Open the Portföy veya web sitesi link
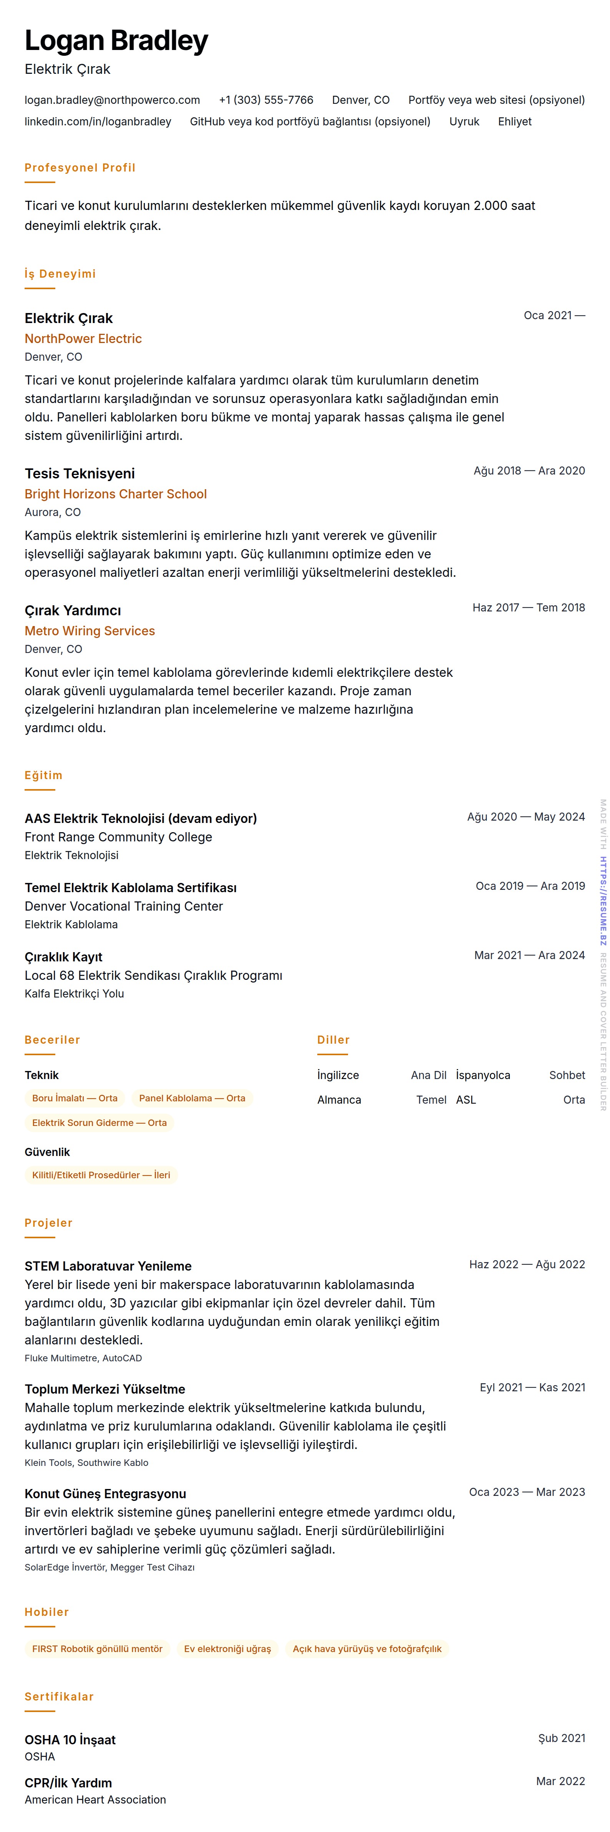Screen dimensions: 610x1832 pos(496,100)
